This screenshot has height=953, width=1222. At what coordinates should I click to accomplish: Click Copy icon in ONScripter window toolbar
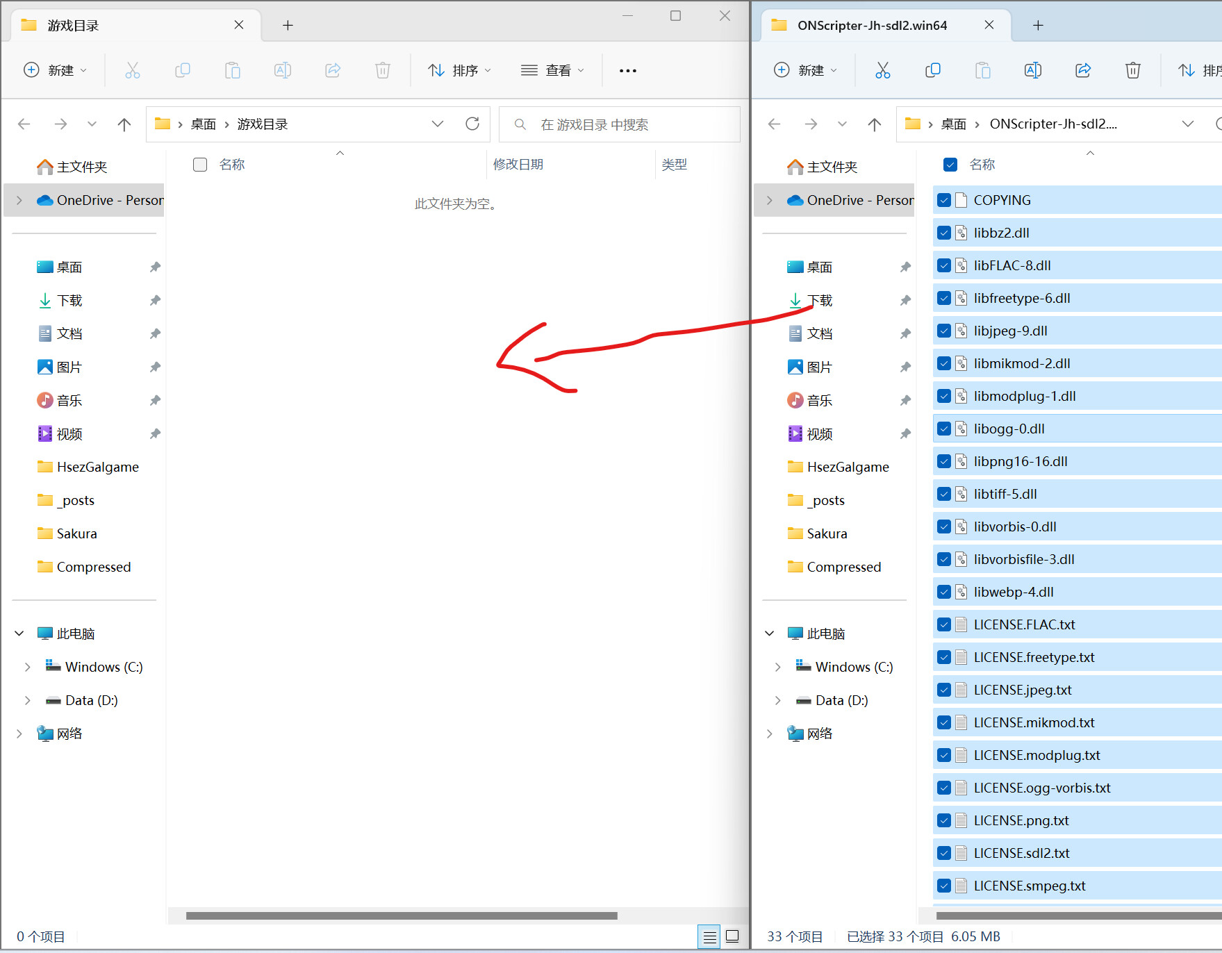coord(932,70)
